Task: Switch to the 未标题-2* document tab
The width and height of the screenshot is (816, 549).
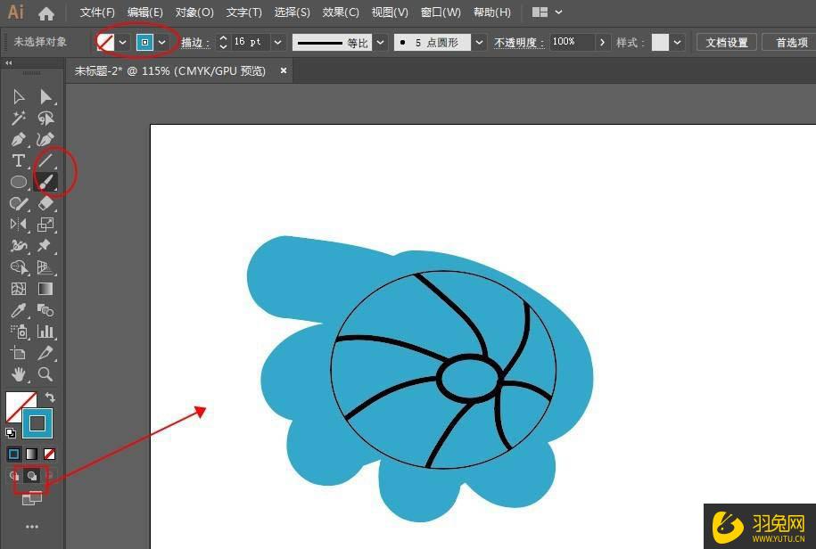Action: 170,70
